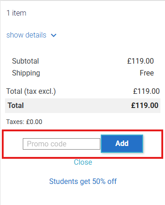Click the bold Total label
This screenshot has width=165, height=205.
pos(15,105)
